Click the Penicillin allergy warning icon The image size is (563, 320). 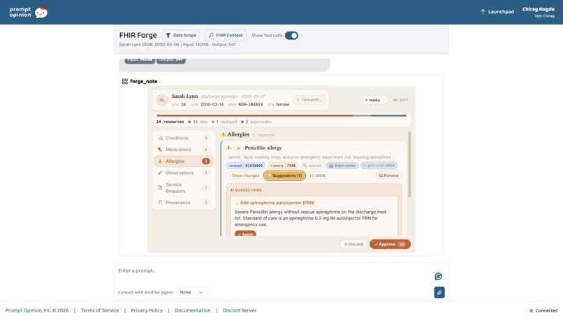click(x=228, y=147)
